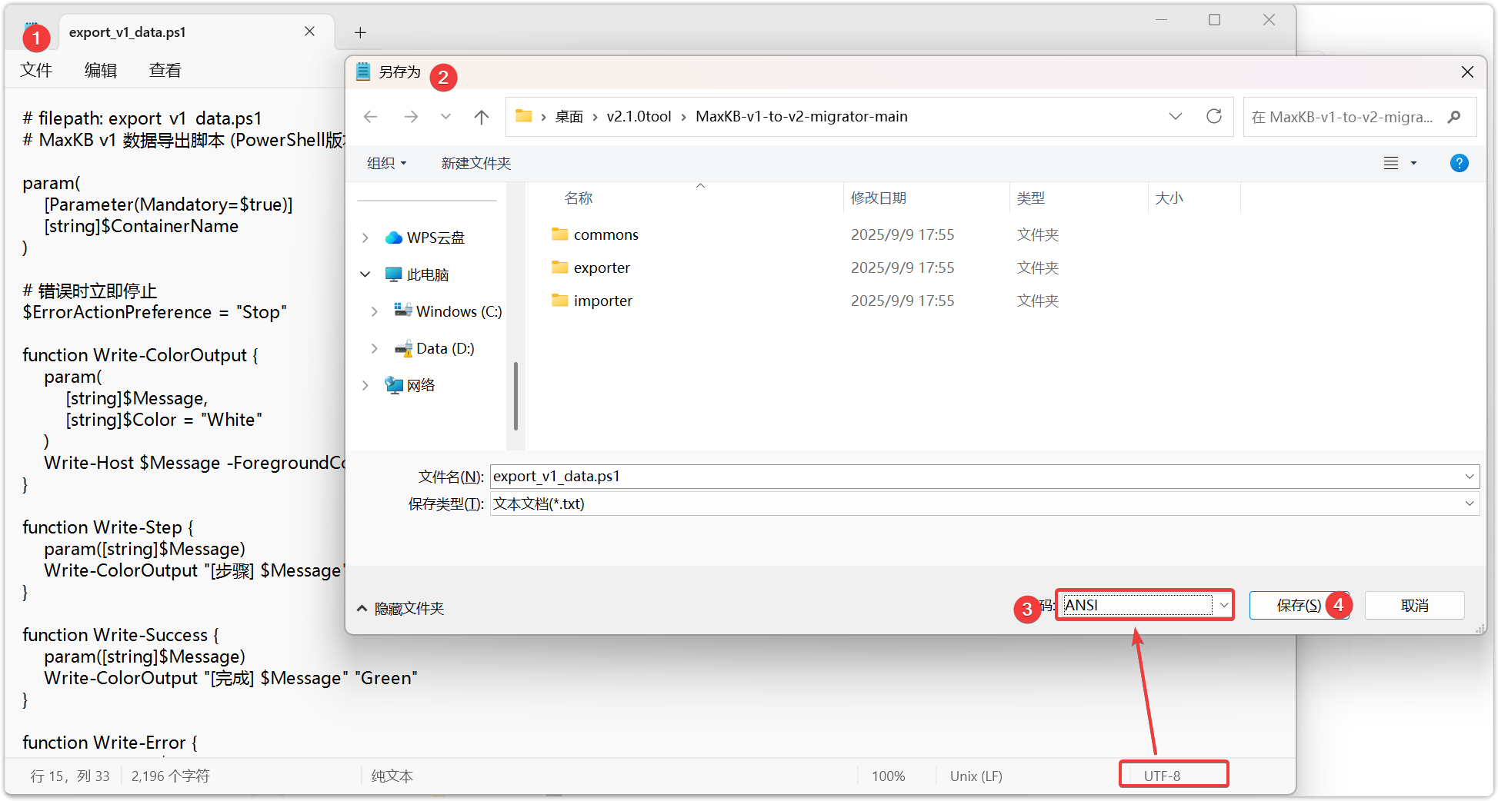Screen dimensions: 1498x801
Task: Click the search magnifier icon
Action: (x=1453, y=117)
